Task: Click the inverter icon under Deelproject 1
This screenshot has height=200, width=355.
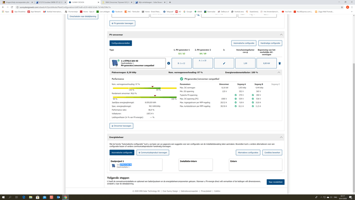Action: click(114, 166)
